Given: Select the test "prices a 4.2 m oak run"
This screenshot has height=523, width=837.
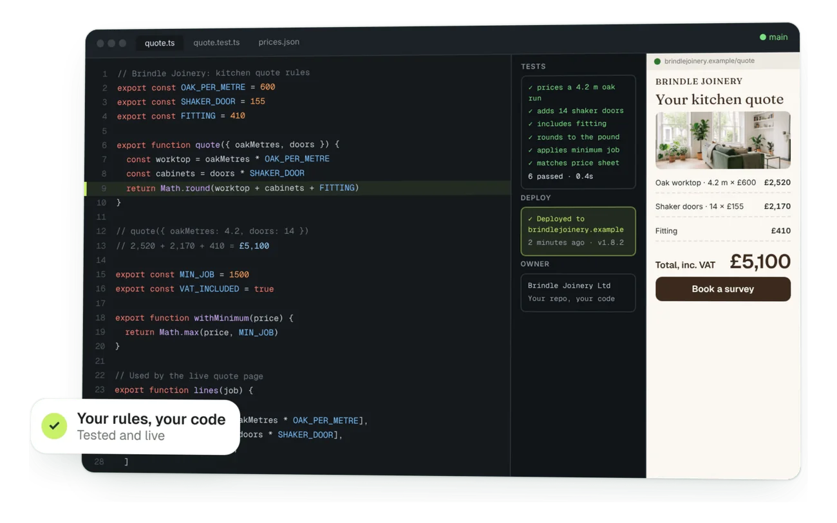Looking at the screenshot, I should click(x=572, y=93).
